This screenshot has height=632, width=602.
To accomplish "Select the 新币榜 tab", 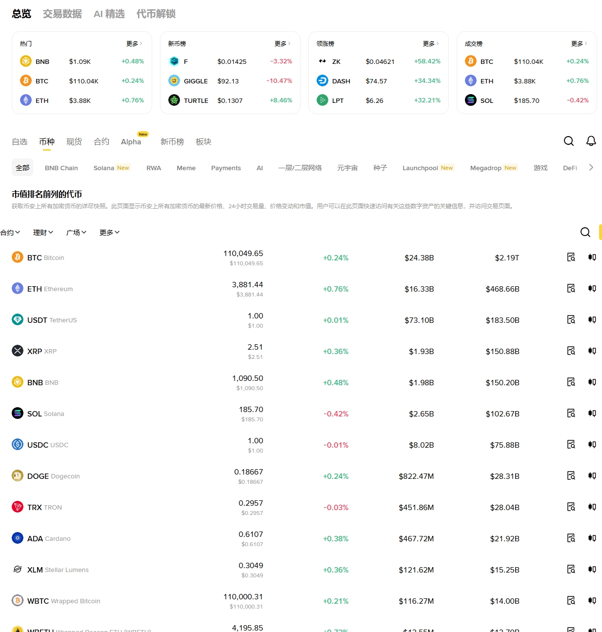I will tap(172, 141).
